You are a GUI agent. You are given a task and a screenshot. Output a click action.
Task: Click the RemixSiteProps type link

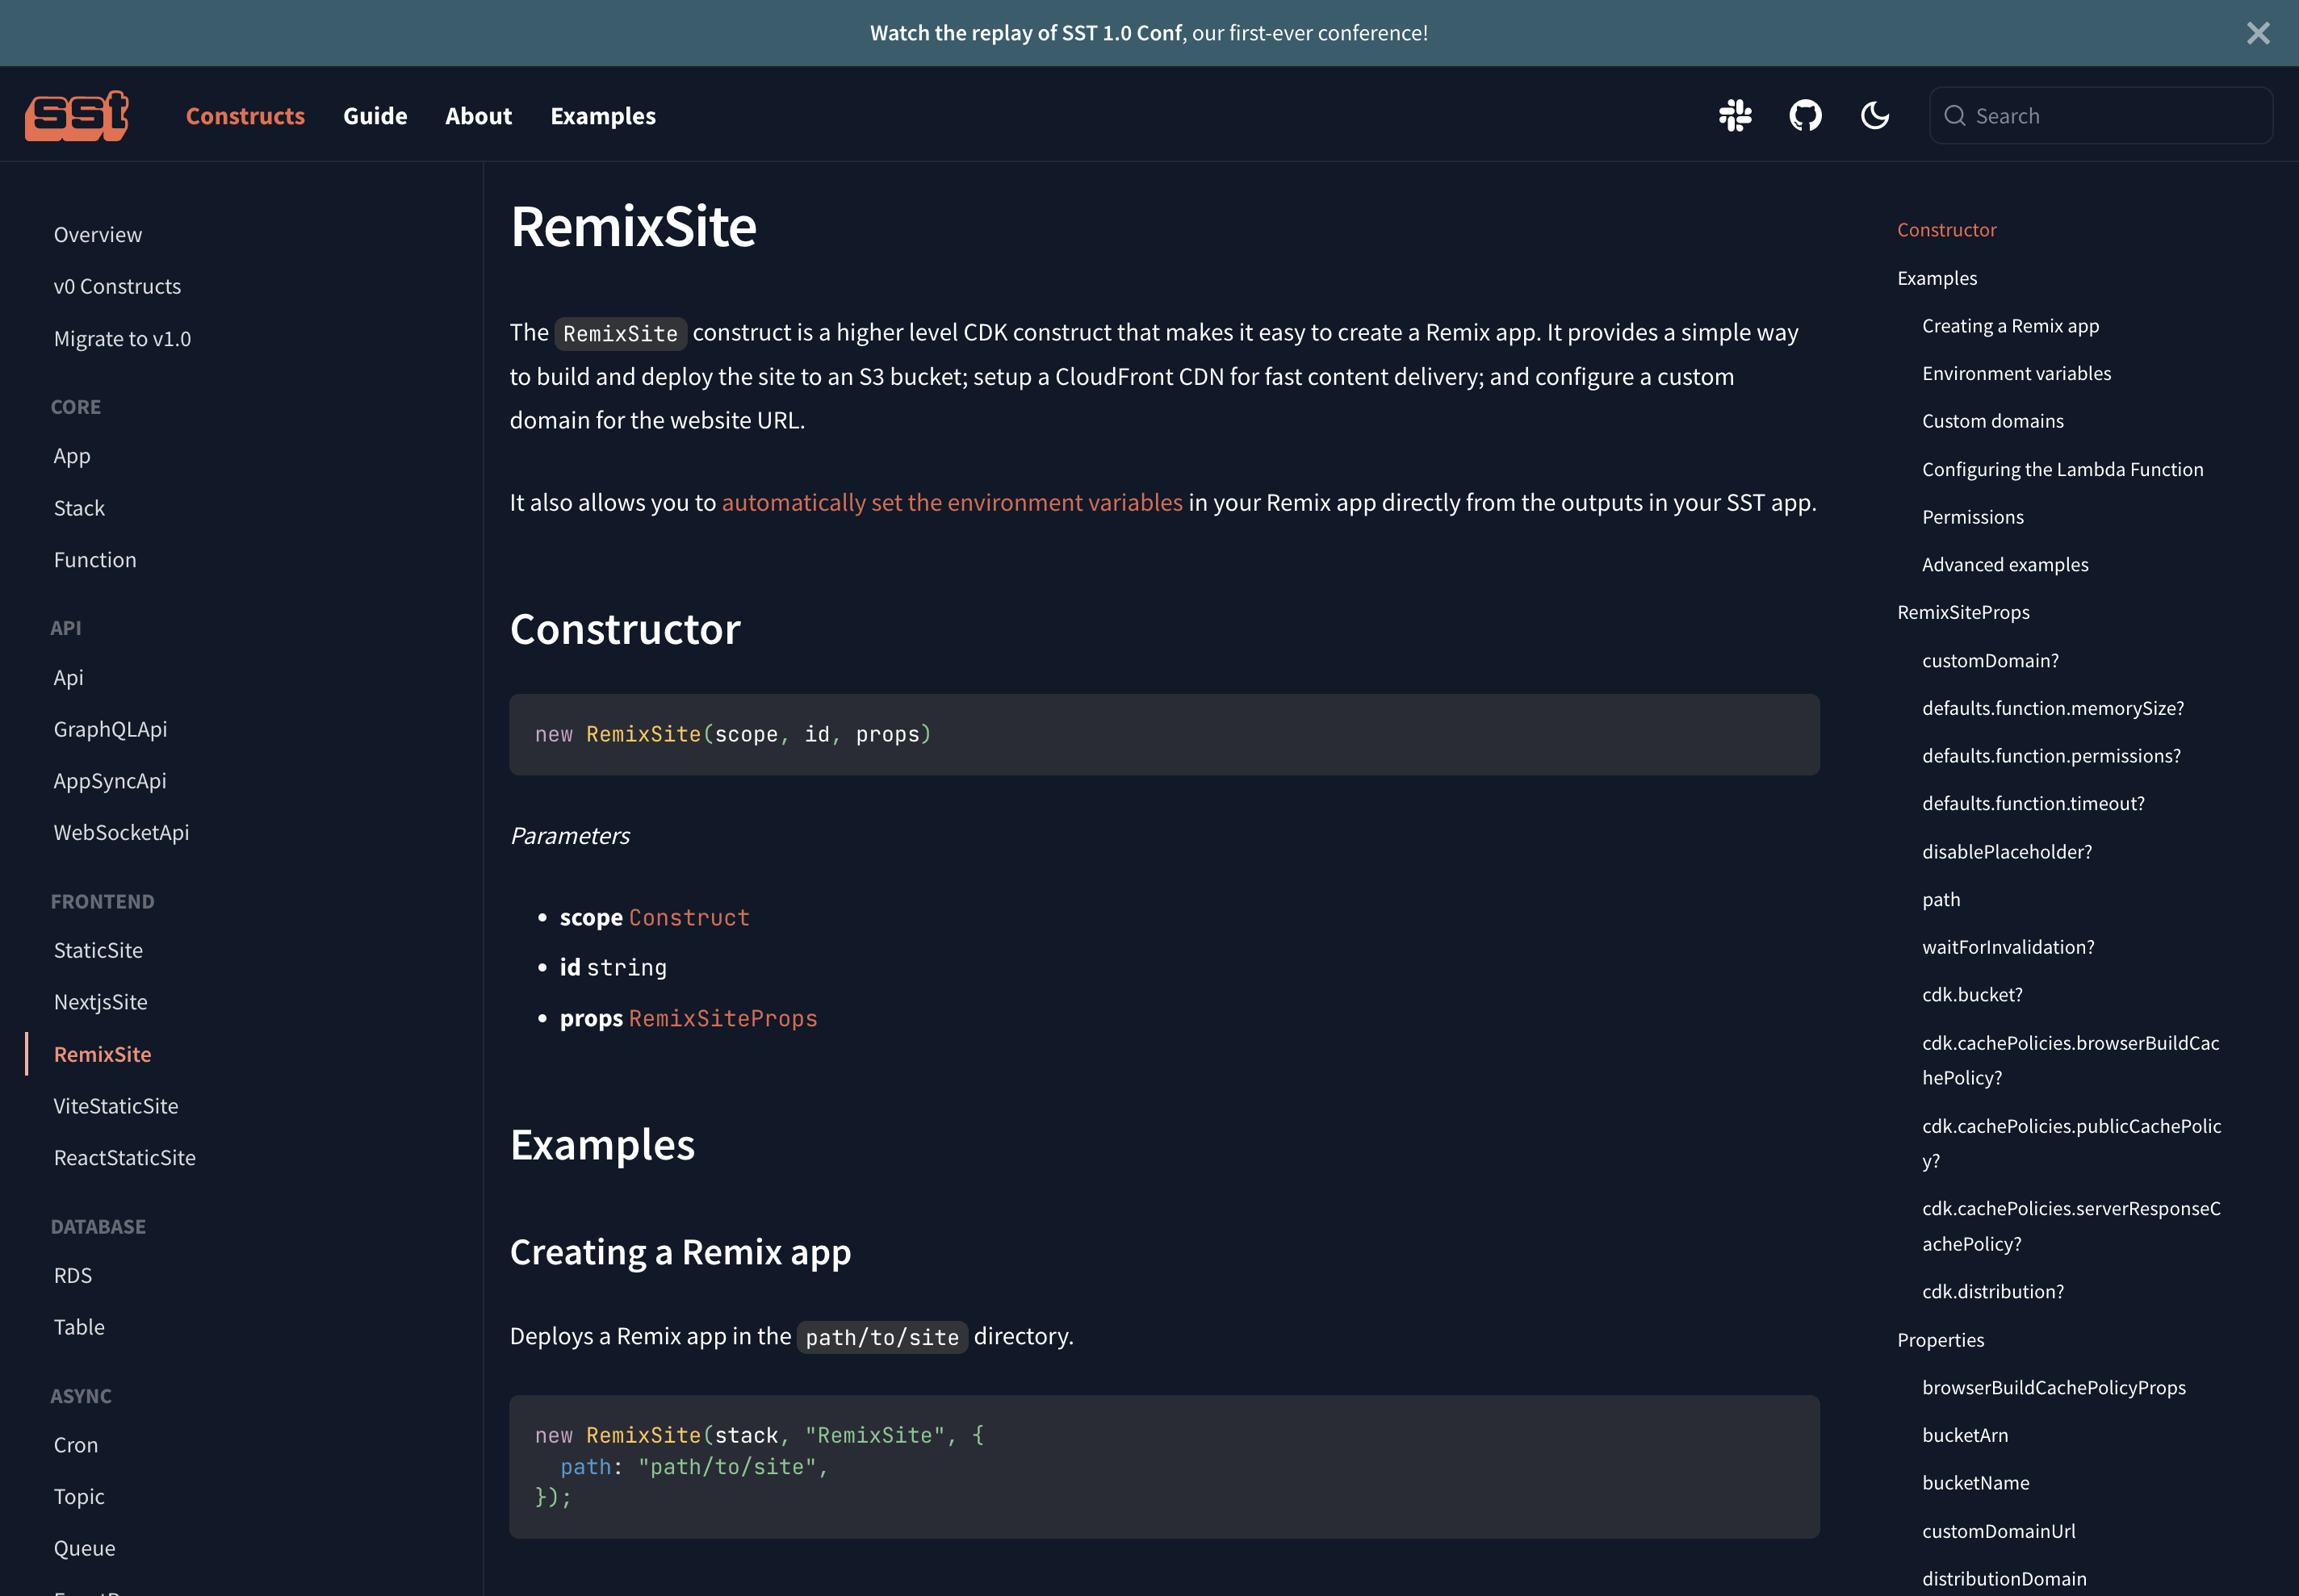coord(722,1019)
